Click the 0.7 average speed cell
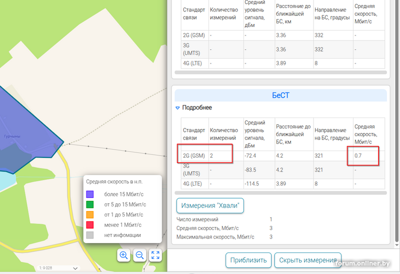This screenshot has width=400, height=274. point(358,155)
